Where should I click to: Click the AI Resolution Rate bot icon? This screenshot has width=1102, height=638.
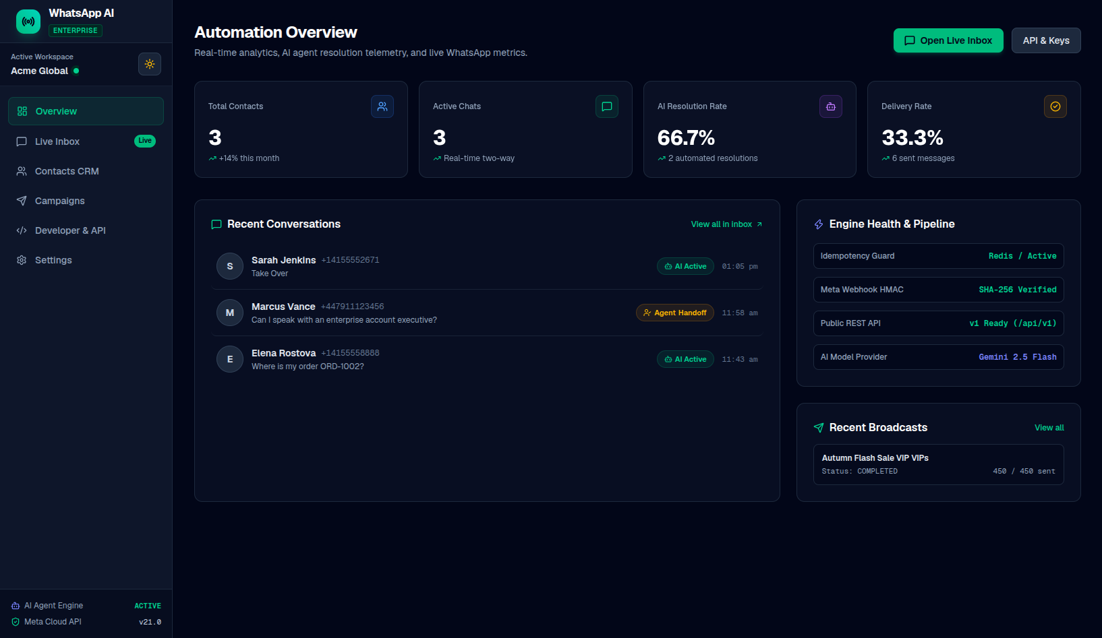[831, 106]
